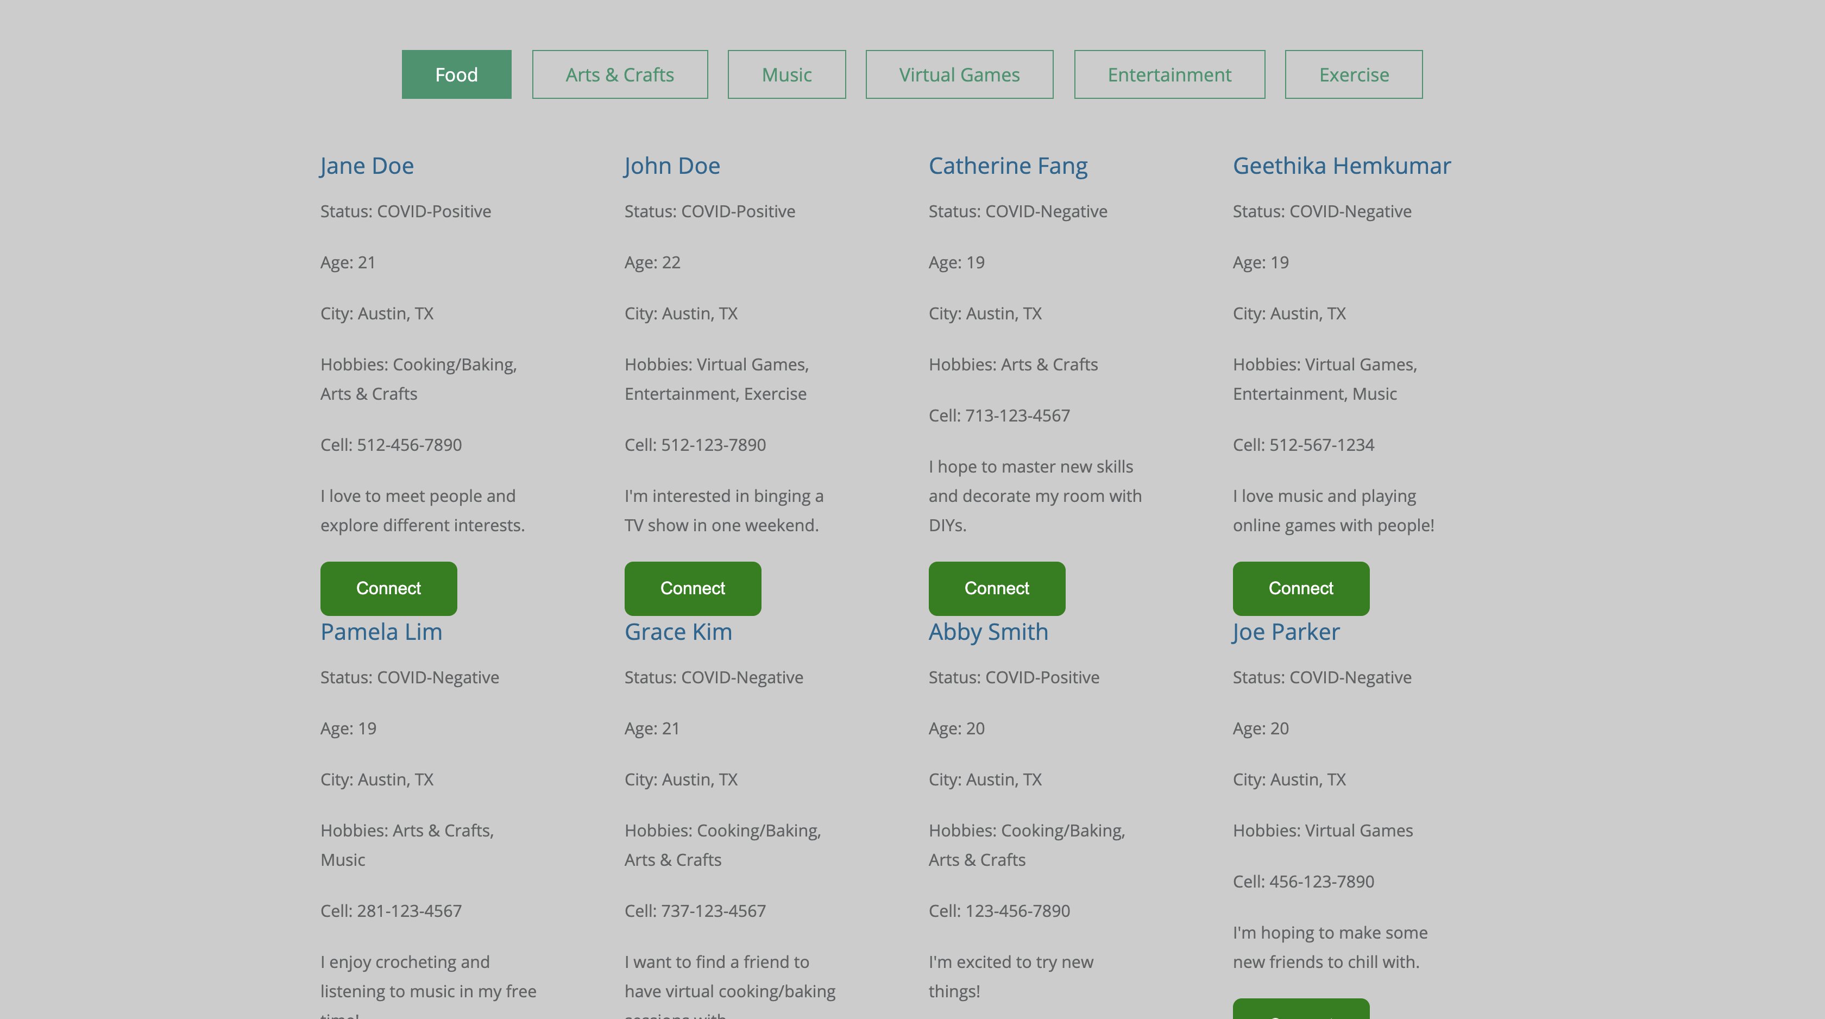The width and height of the screenshot is (1825, 1019).
Task: Switch to the Arts & Crafts filter
Action: click(619, 74)
